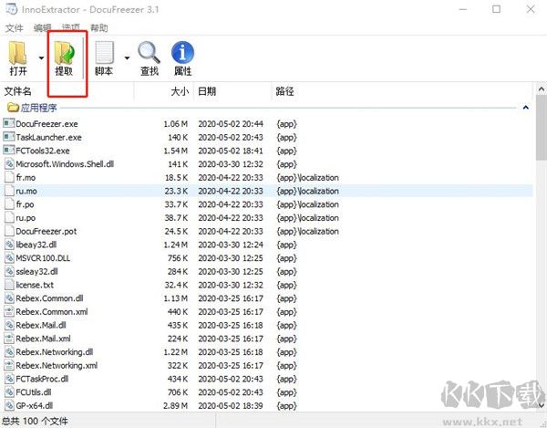The height and width of the screenshot is (428, 547).
Task: Expand the 脚本 button dropdown arrow
Action: (127, 58)
